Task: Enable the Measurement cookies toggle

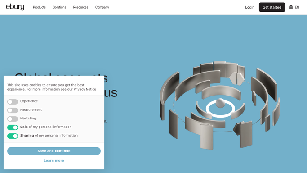Action: (x=13, y=110)
